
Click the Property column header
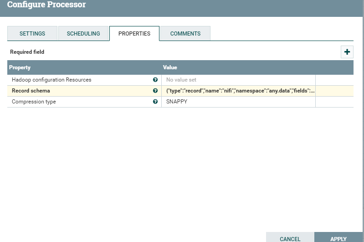(x=20, y=67)
